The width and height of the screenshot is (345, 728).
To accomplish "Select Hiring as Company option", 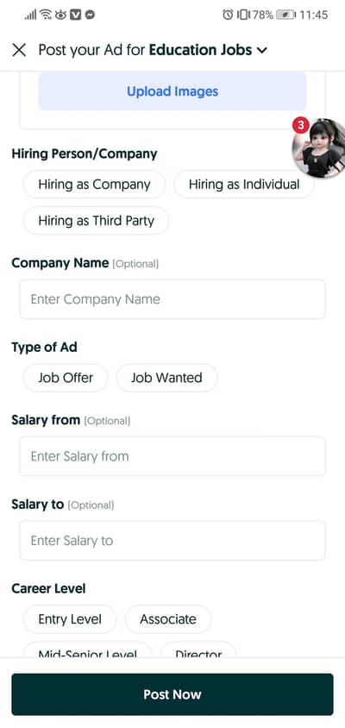I will (94, 185).
